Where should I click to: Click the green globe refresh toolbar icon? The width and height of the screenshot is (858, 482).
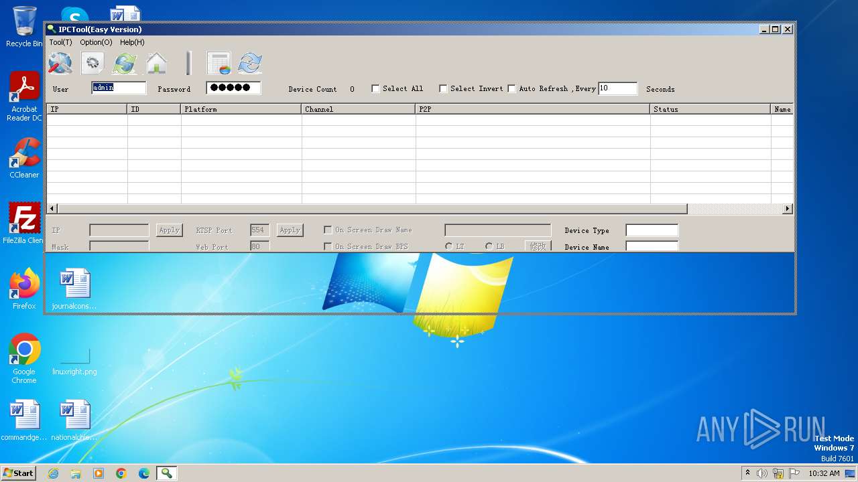tap(125, 64)
